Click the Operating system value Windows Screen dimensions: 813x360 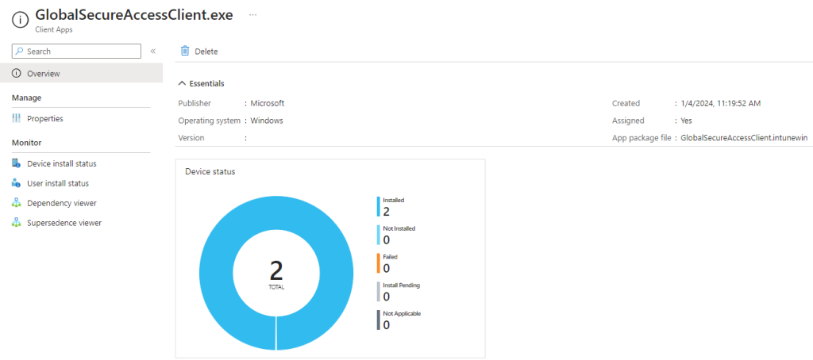click(267, 121)
